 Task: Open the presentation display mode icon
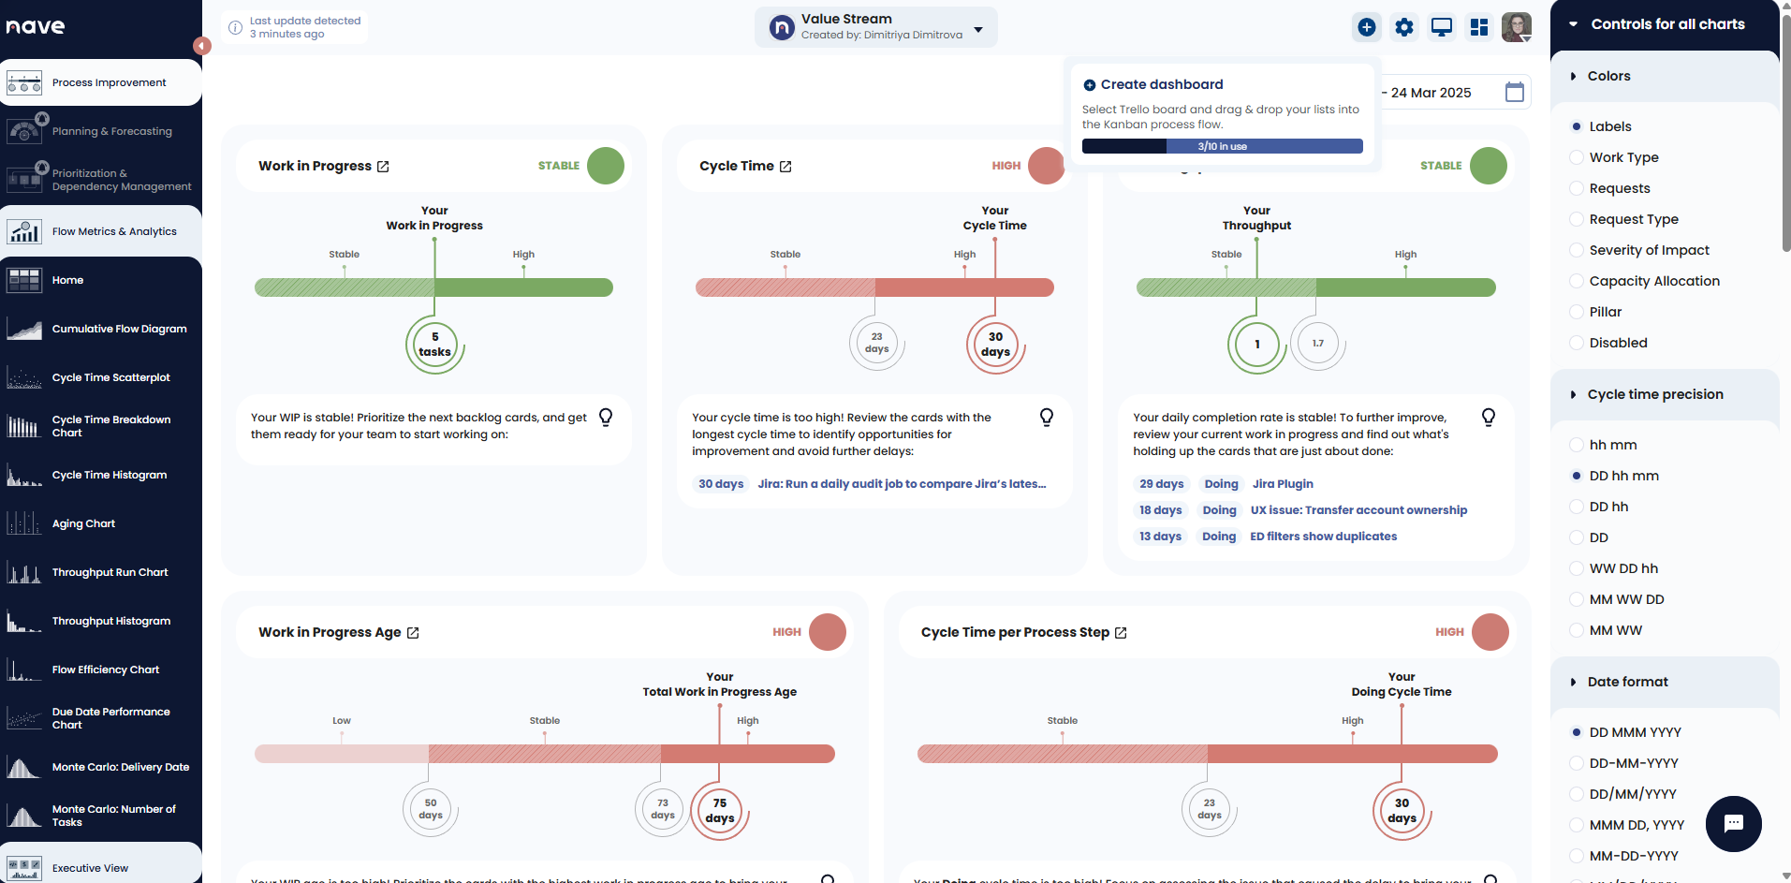(x=1441, y=27)
